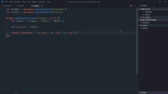168x94 pixels.
Task: Open the File menu
Action: pyautogui.click(x=6, y=2)
